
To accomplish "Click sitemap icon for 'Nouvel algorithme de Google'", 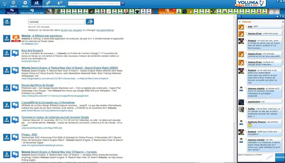I will pyautogui.click(x=7, y=88).
